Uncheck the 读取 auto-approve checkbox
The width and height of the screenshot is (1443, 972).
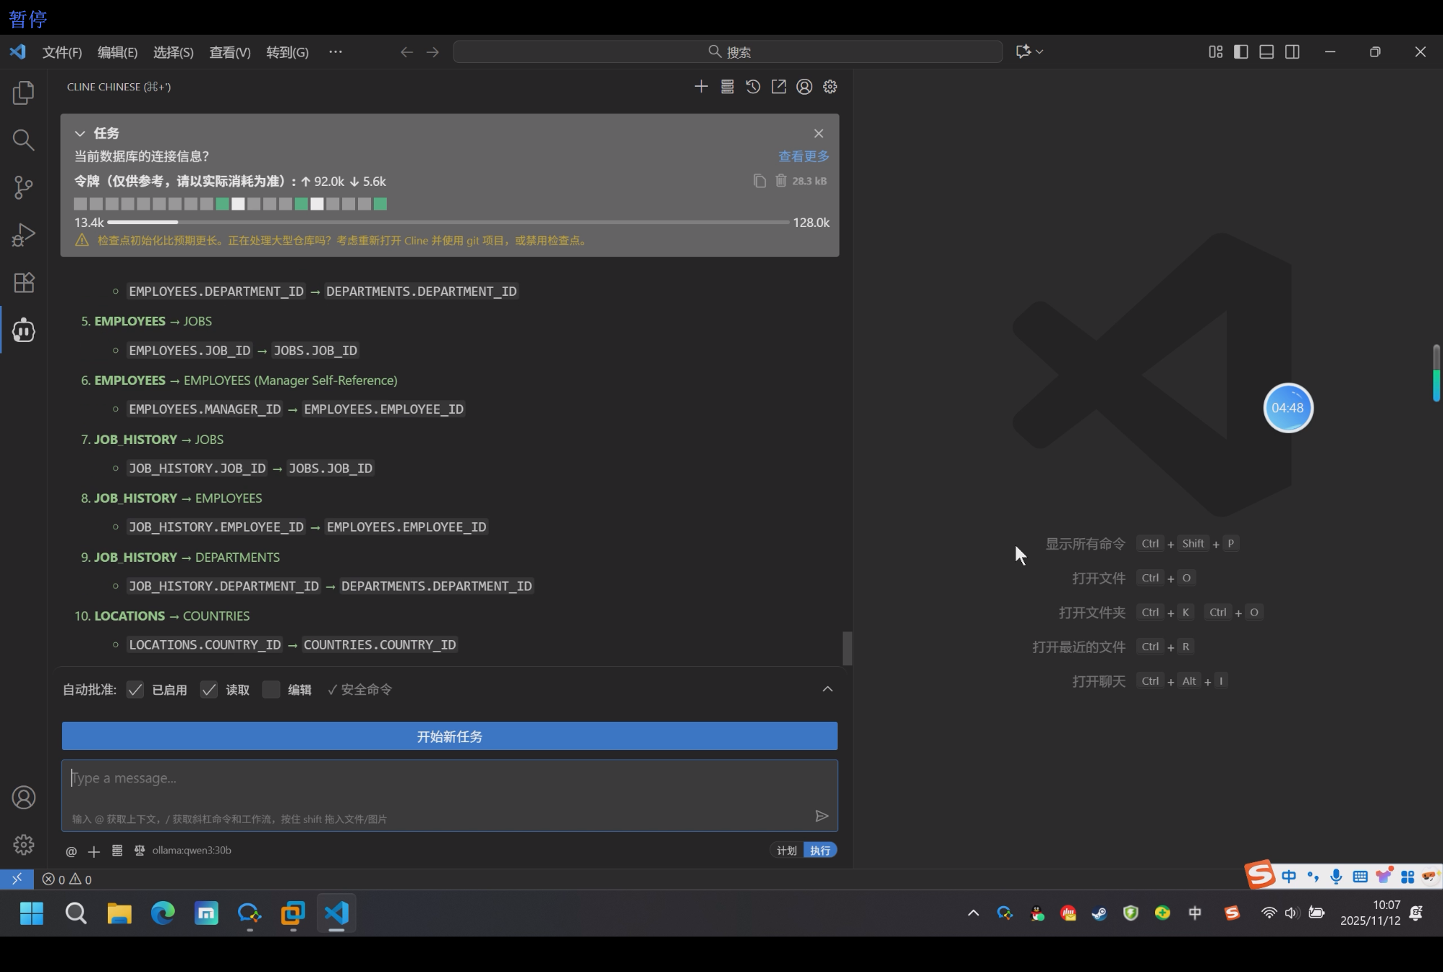(x=209, y=690)
